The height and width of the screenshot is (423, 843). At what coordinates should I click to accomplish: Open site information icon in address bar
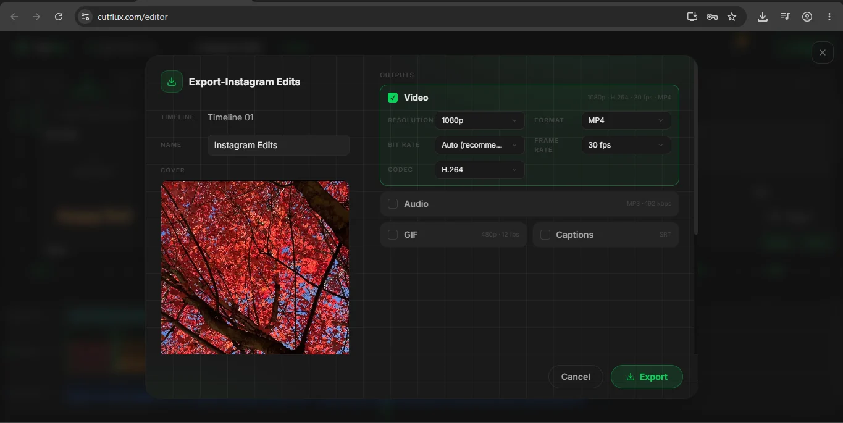[85, 17]
